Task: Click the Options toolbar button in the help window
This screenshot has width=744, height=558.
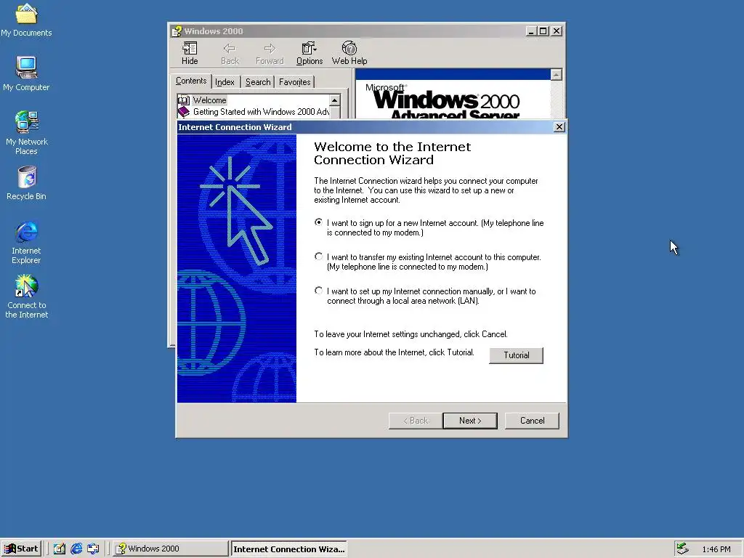Action: coord(310,53)
